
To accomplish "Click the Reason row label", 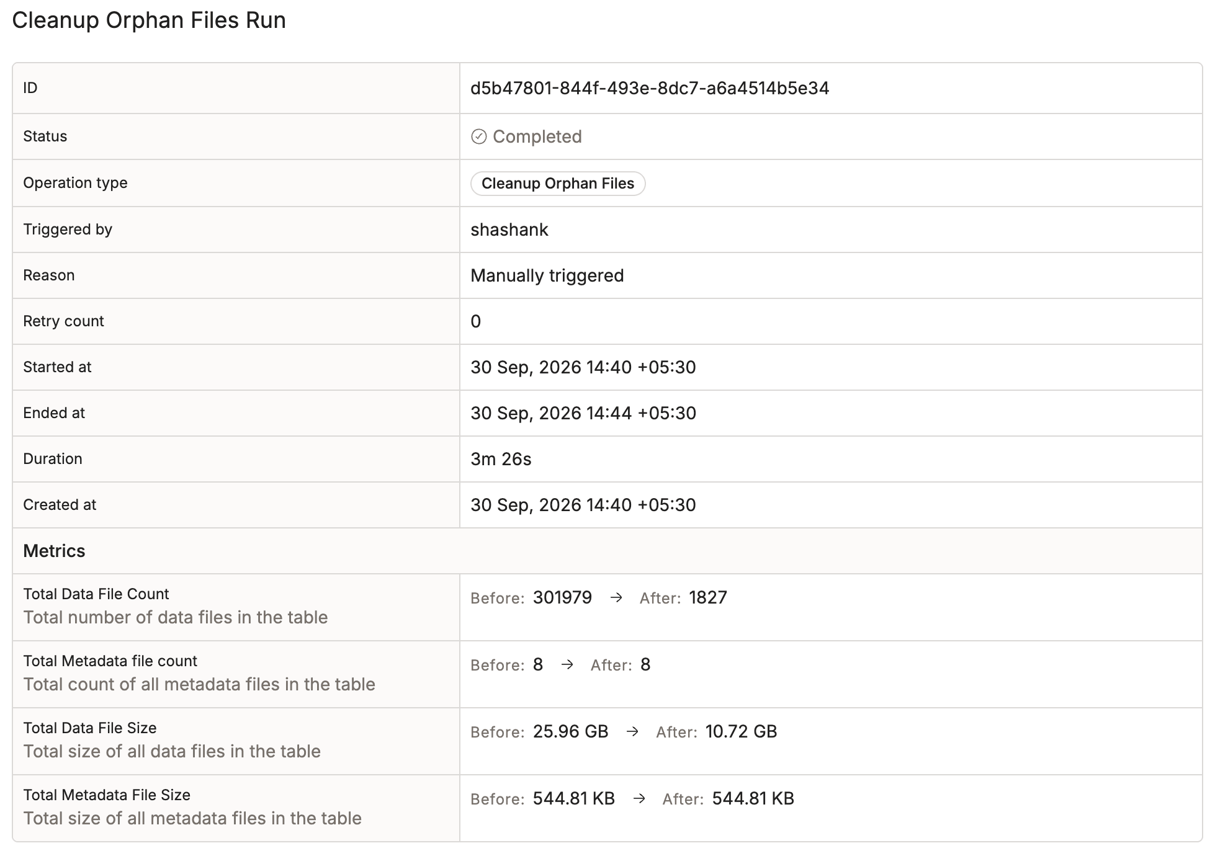I will 48,275.
